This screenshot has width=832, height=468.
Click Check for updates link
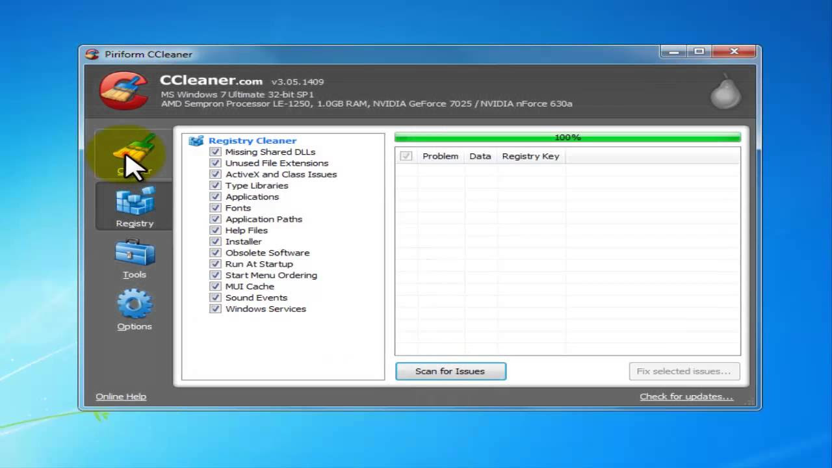[x=686, y=396]
